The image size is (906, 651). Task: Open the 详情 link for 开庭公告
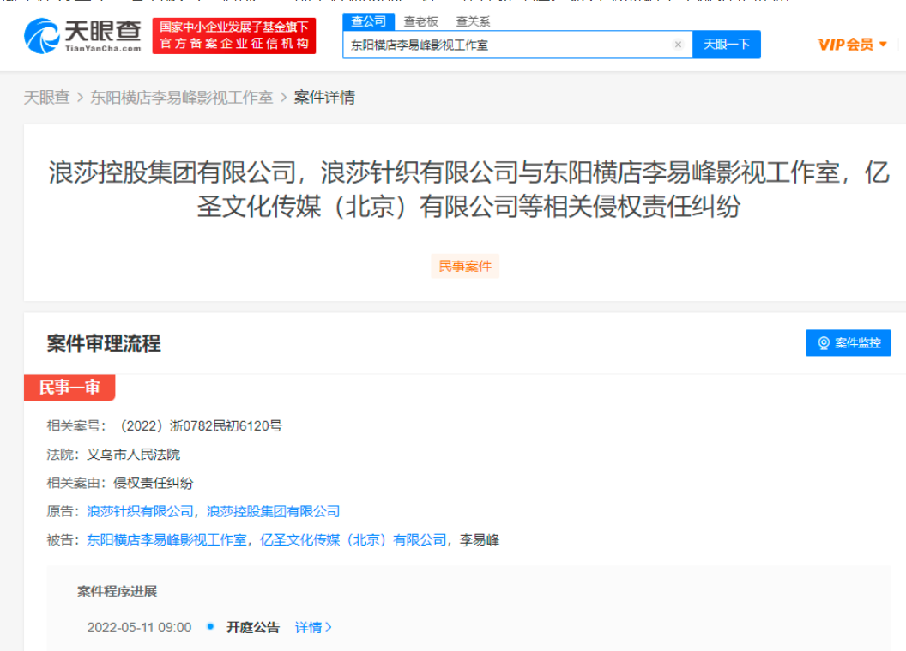(x=313, y=627)
